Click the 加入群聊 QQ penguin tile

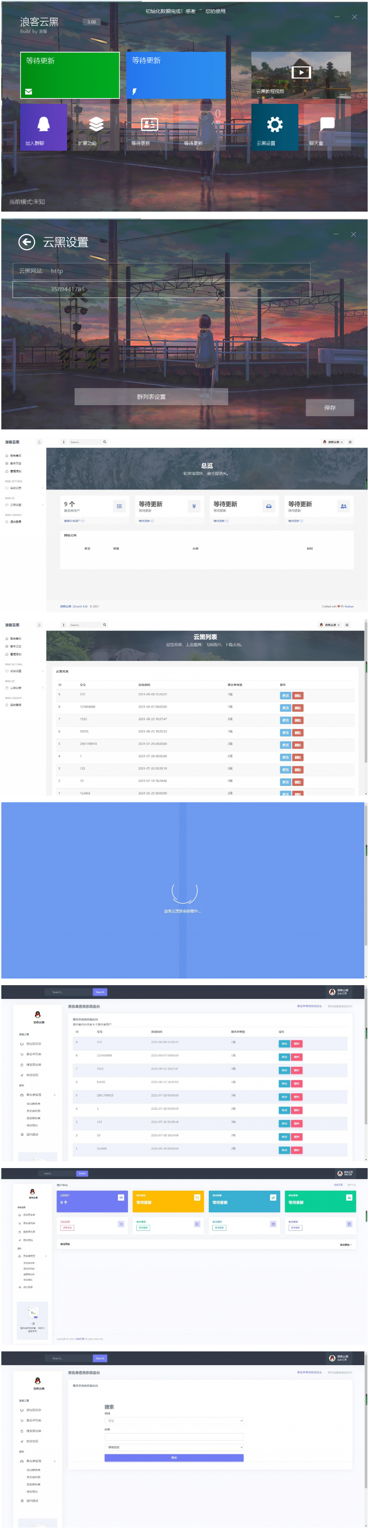pos(43,127)
